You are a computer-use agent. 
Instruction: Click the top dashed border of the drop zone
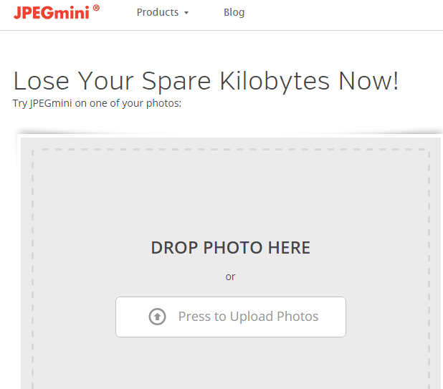tap(231, 149)
